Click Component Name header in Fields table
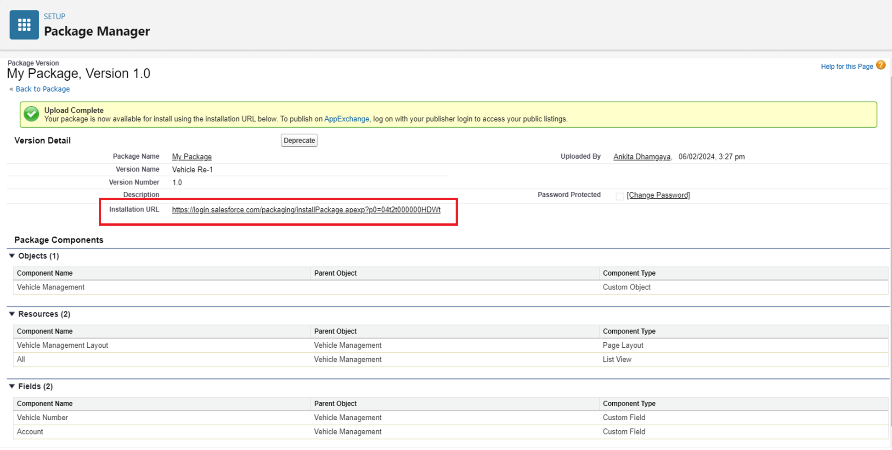This screenshot has height=450, width=892. 45,404
